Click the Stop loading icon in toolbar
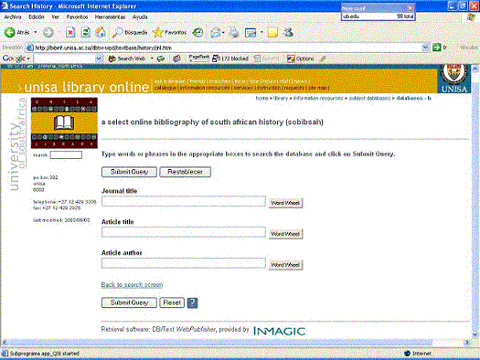This screenshot has width=480, height=360. tap(70, 32)
